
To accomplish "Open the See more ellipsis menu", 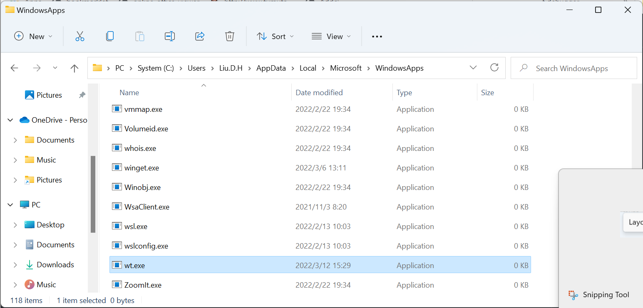I will (x=377, y=37).
